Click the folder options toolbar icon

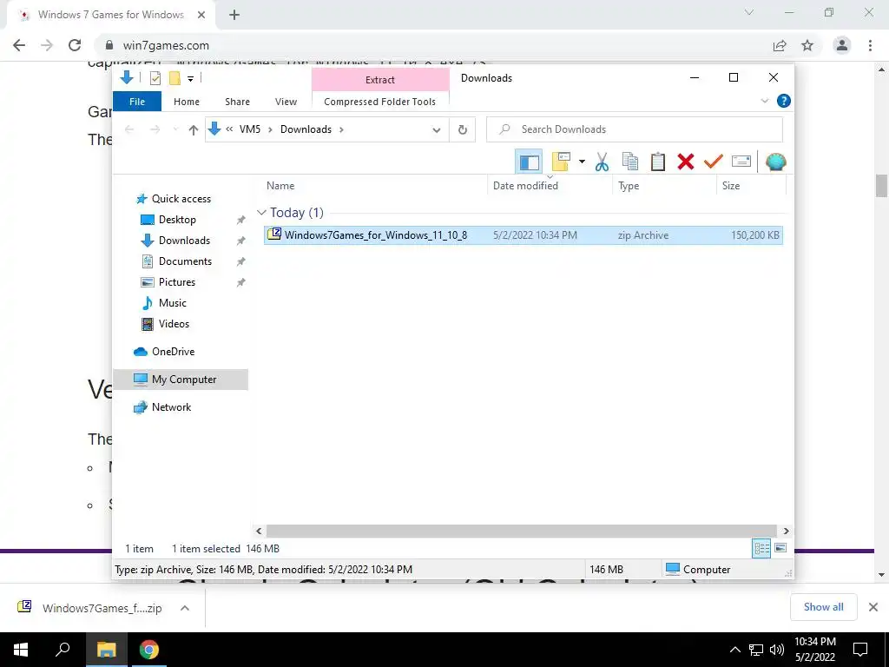click(x=561, y=162)
